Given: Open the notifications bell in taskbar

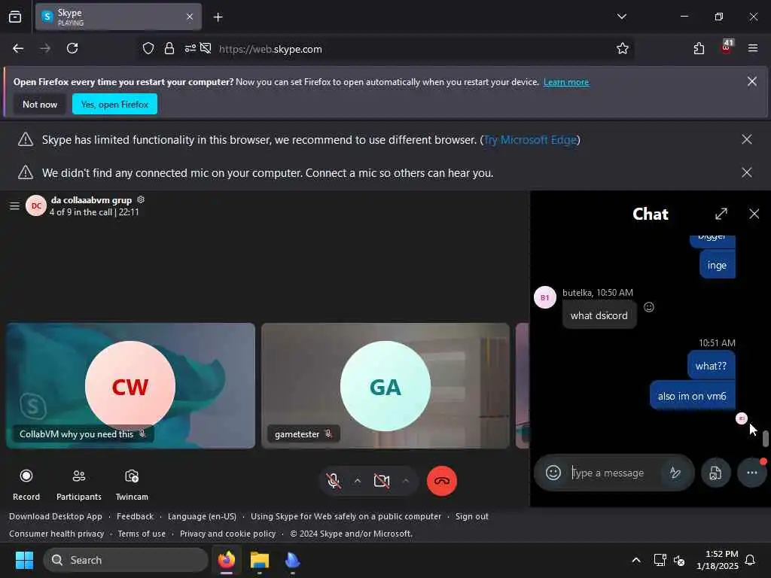Looking at the screenshot, I should pyautogui.click(x=751, y=560).
